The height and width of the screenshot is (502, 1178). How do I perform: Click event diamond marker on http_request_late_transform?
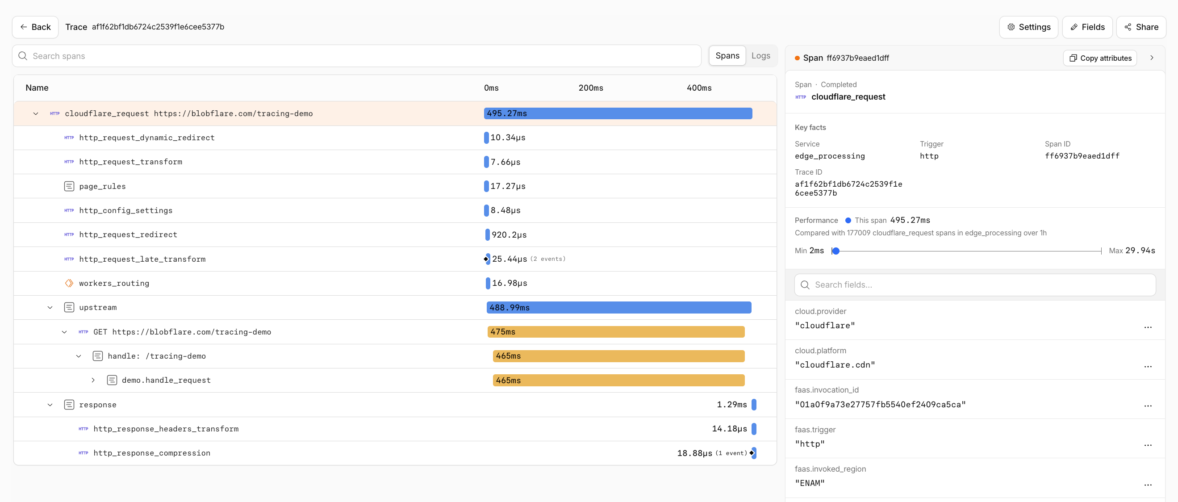(x=486, y=259)
